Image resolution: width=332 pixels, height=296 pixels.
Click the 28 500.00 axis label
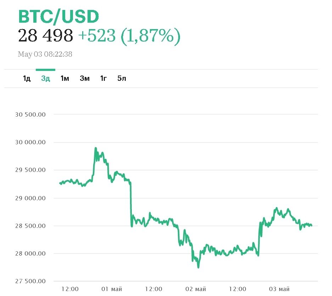tap(31, 225)
